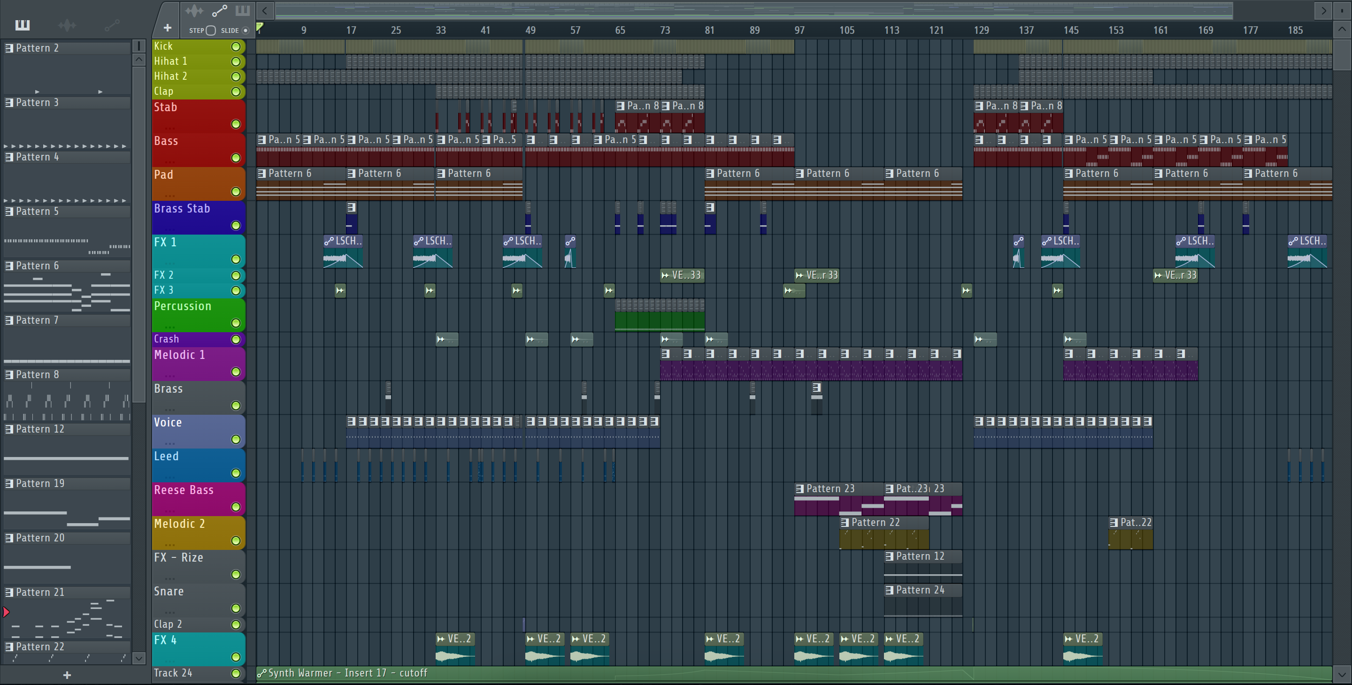Image resolution: width=1352 pixels, height=685 pixels.
Task: Click the picker panel scroll down arrow
Action: coord(139,658)
